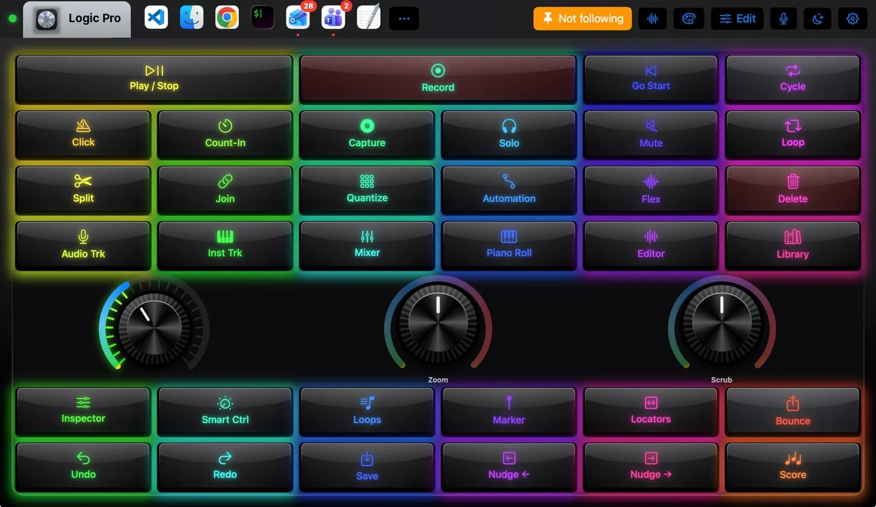Click the Capture button
This screenshot has width=876, height=507.
[x=367, y=134]
